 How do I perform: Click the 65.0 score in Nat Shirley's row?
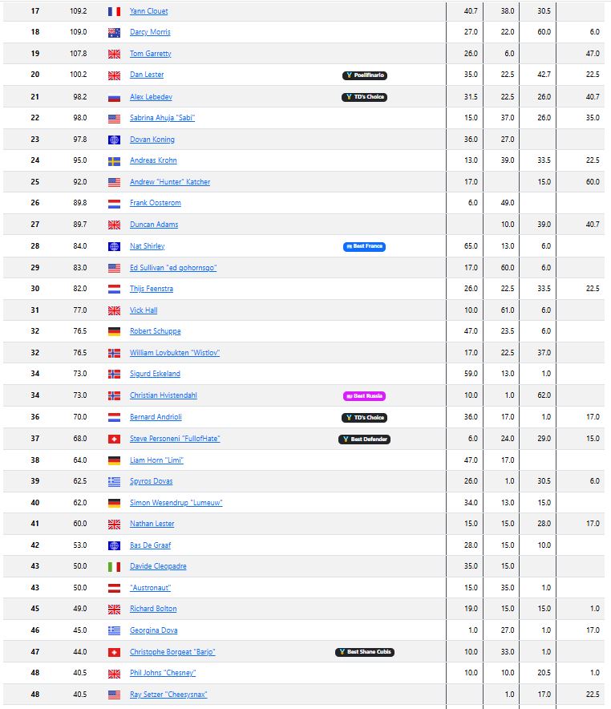point(471,246)
